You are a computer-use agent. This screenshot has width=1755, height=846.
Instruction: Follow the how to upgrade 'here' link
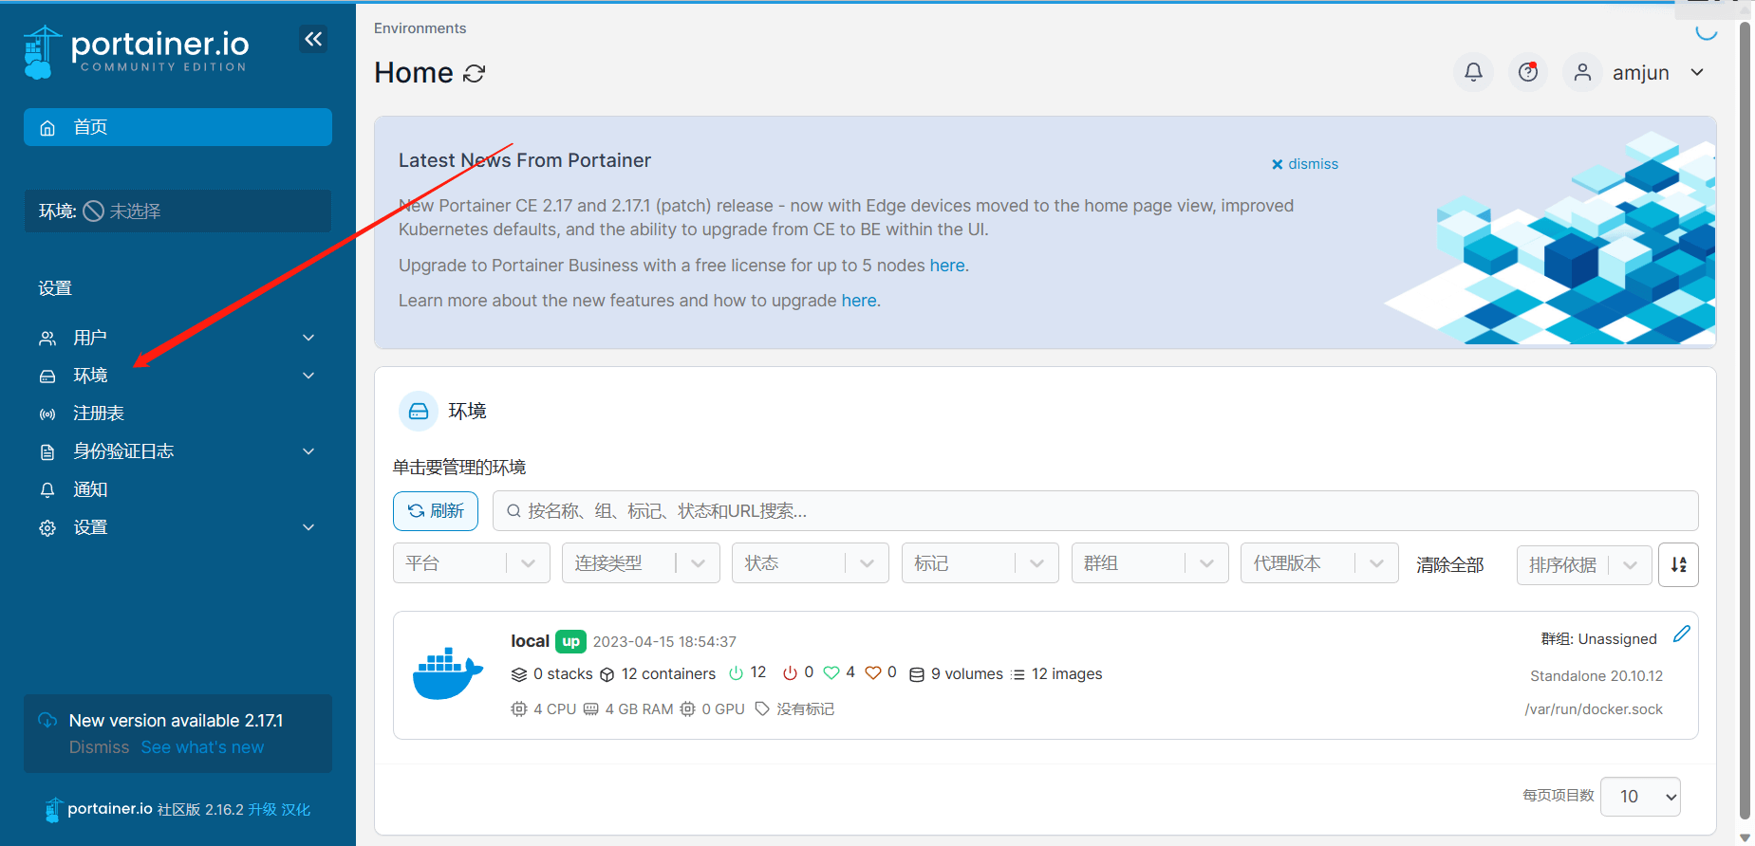click(x=859, y=301)
